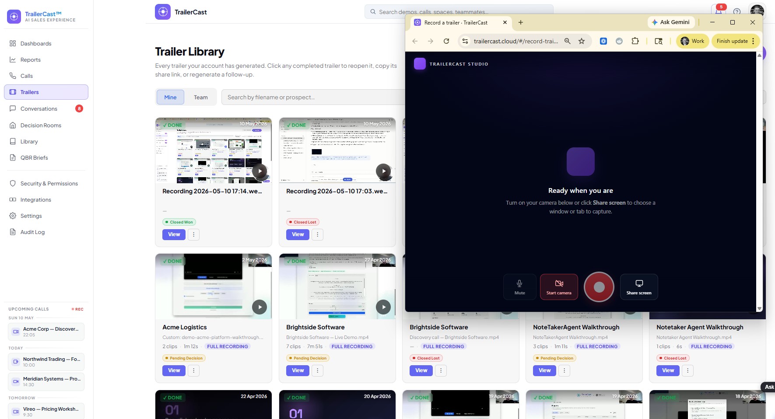Play the Recording 2026-05-10 17:14 trailer

[x=260, y=171]
